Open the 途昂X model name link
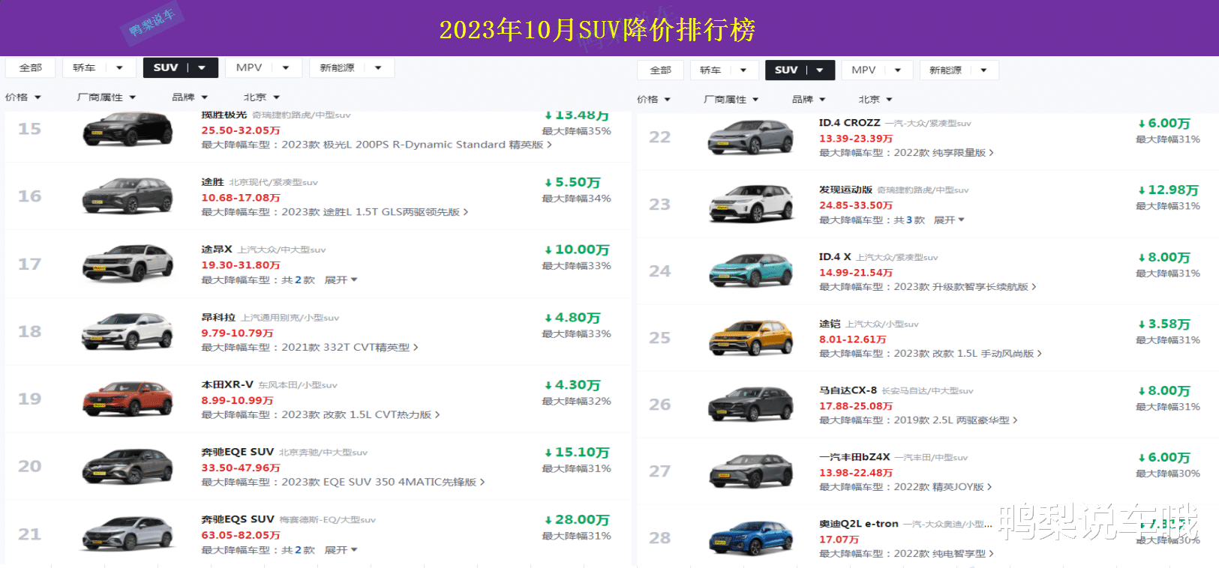Image resolution: width=1219 pixels, height=568 pixels. [217, 250]
